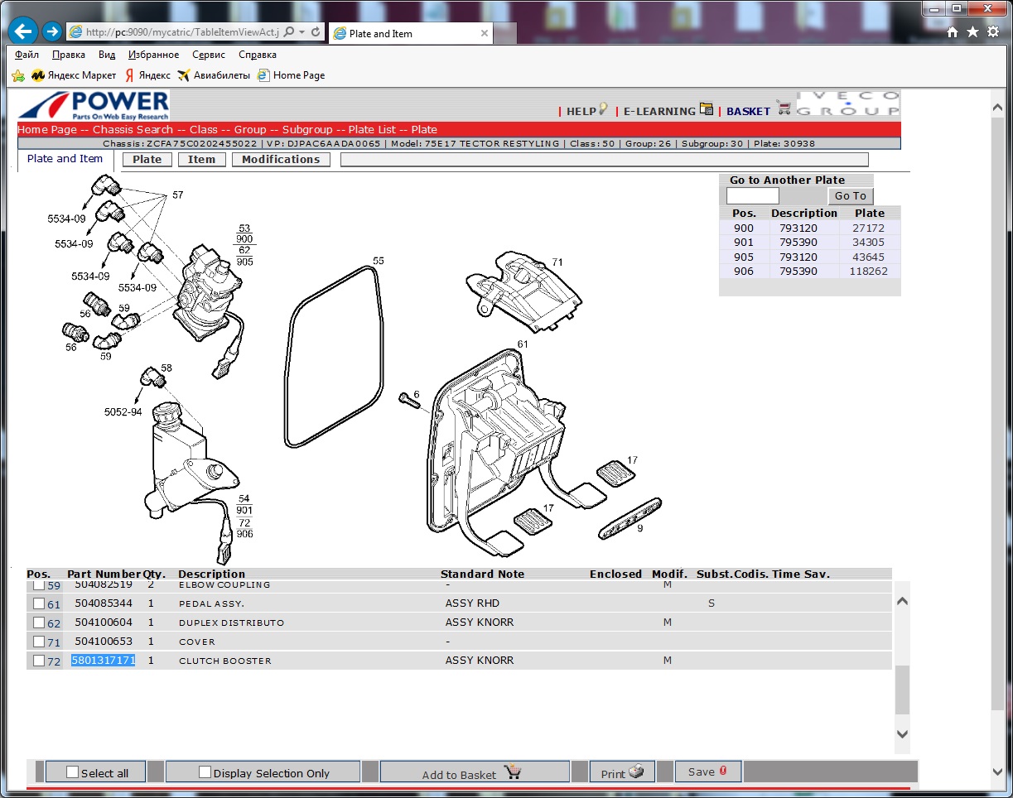Click part number 504100604
The height and width of the screenshot is (798, 1013).
(104, 623)
